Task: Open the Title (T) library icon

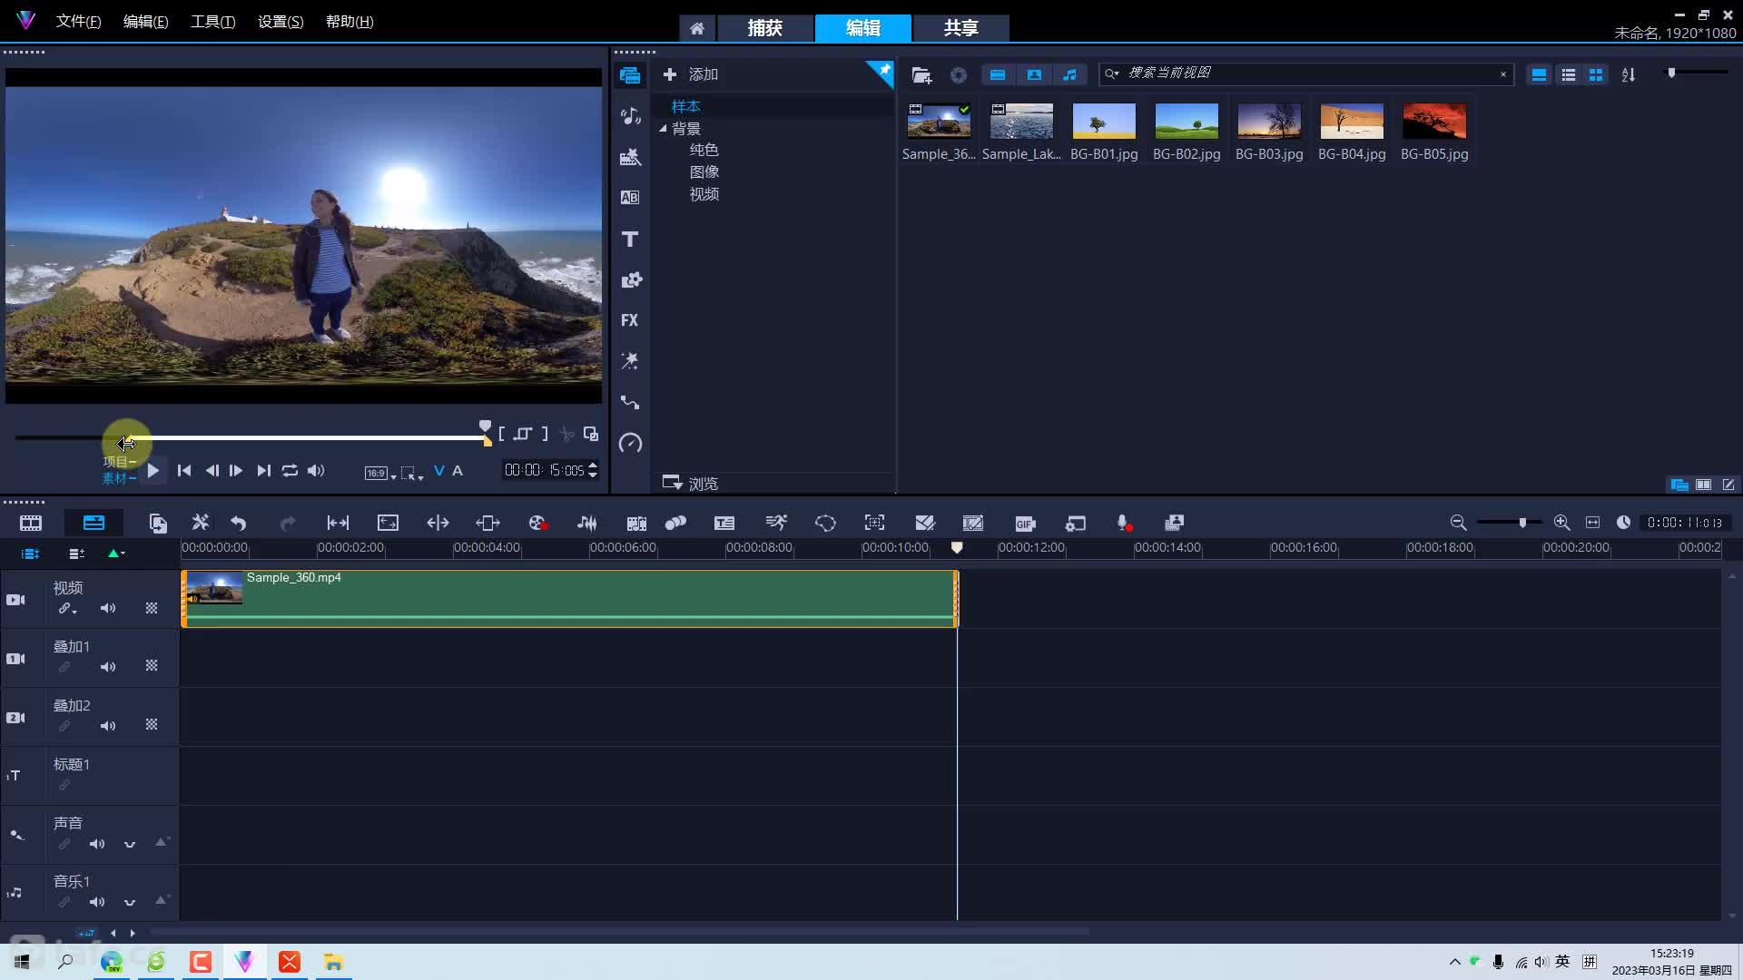Action: 630,239
